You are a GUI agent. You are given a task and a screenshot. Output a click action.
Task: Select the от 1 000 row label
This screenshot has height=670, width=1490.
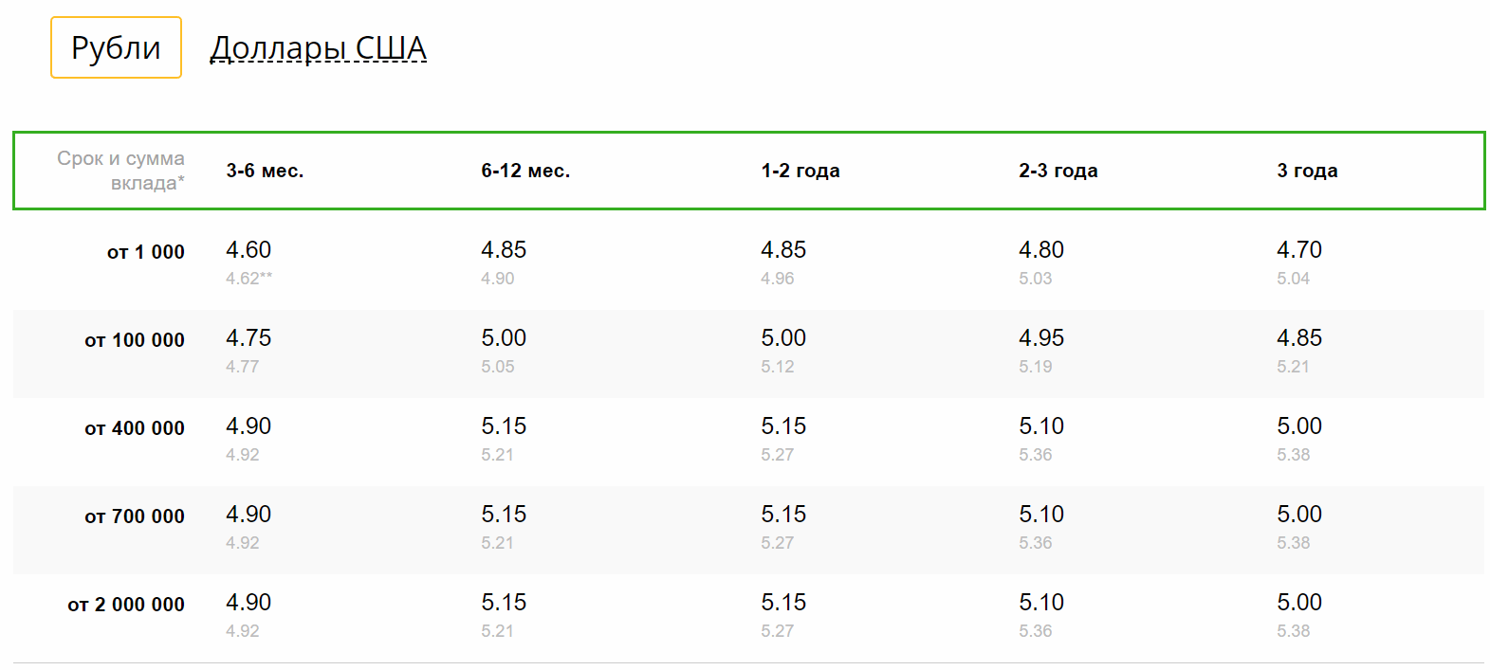[146, 252]
